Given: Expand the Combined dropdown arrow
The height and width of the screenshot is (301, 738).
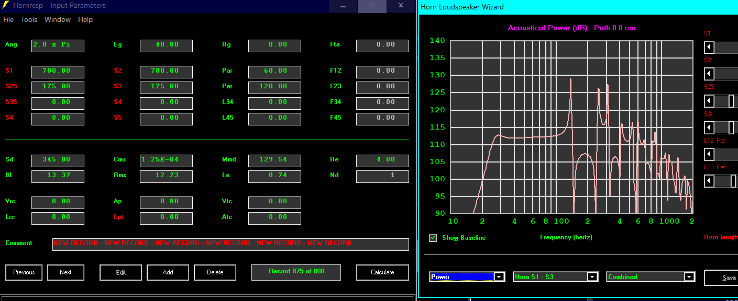Looking at the screenshot, I should (x=689, y=277).
